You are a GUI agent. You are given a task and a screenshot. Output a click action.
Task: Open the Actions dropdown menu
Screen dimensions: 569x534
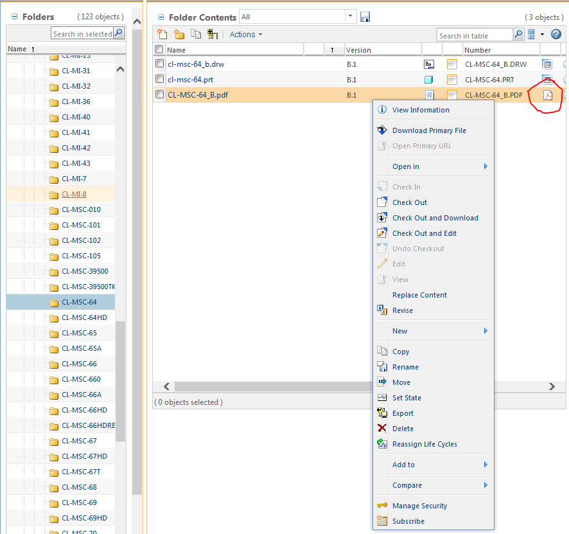click(x=246, y=35)
